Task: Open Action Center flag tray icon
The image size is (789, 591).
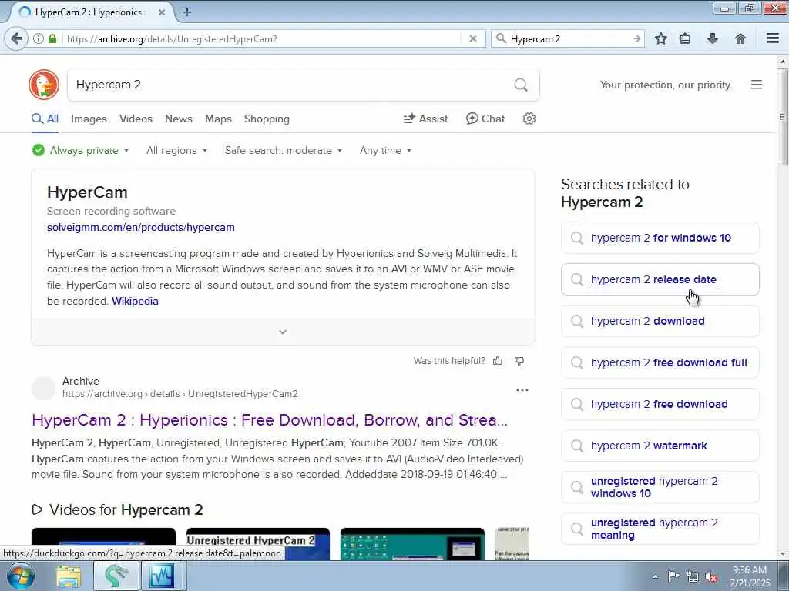Action: (x=673, y=576)
